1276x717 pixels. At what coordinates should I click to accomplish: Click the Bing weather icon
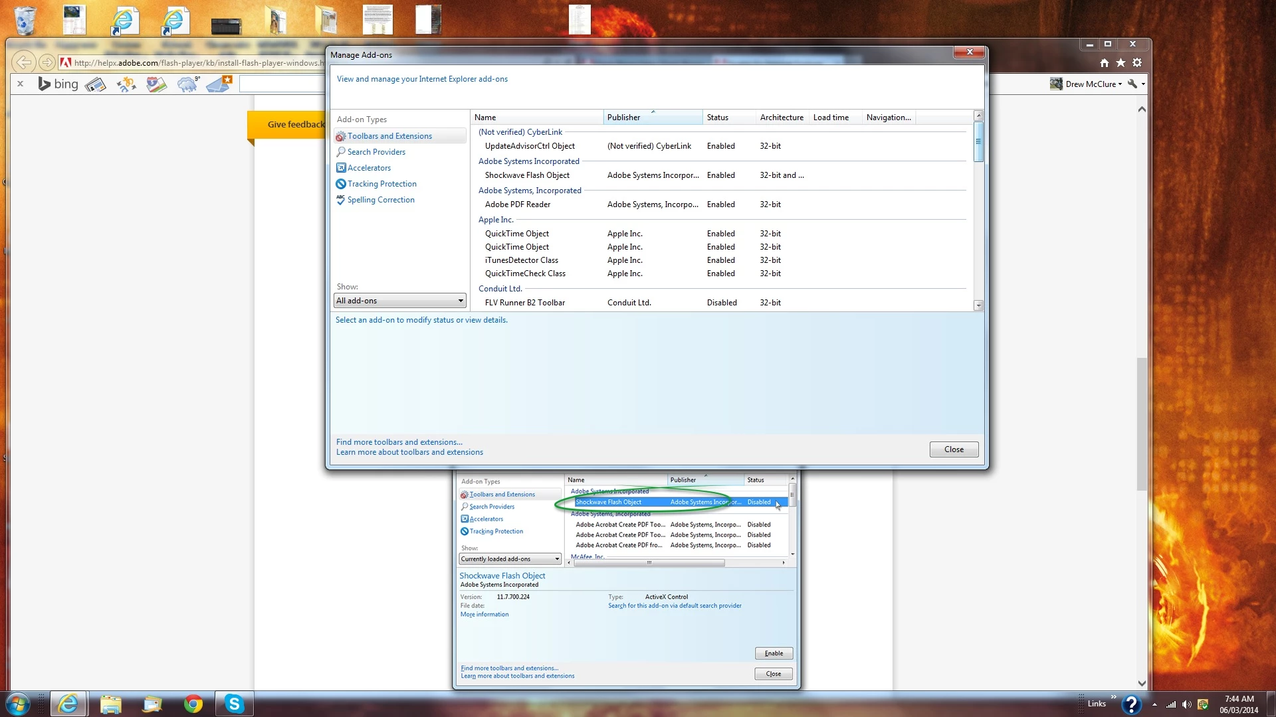pos(187,84)
